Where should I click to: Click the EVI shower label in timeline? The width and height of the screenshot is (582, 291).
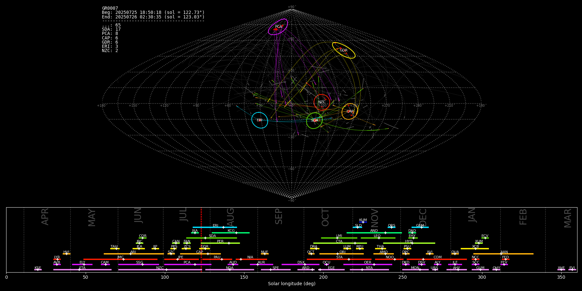coord(572,268)
